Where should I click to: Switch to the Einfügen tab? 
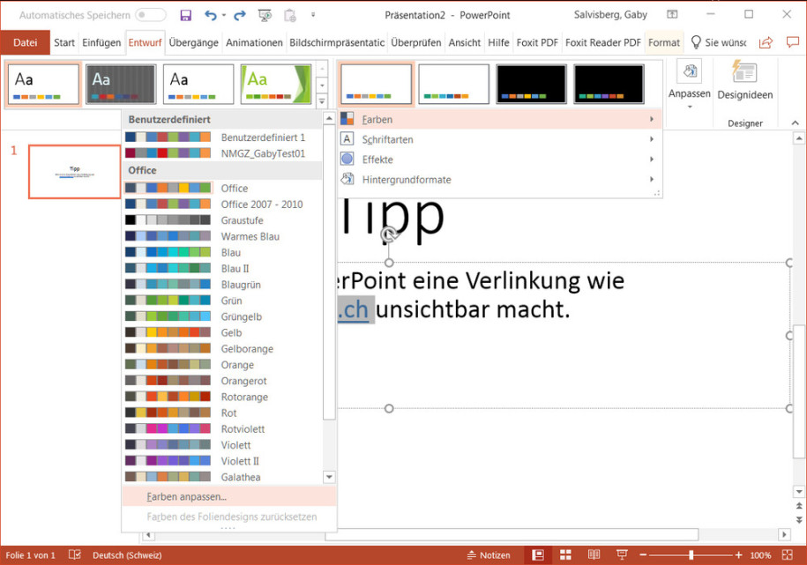101,42
